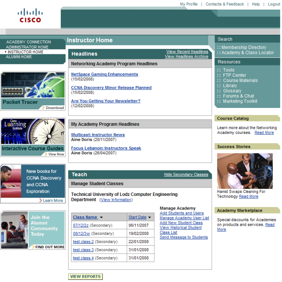
Task: Sort by Class Name column header
Action: pyautogui.click(x=86, y=217)
